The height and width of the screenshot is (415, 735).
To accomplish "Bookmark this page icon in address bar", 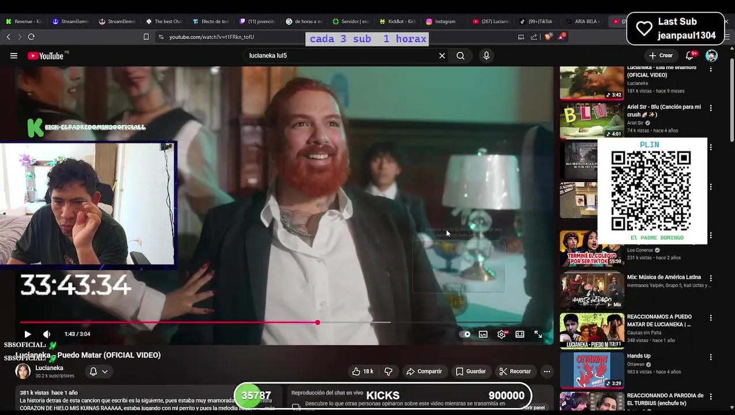I will click(x=146, y=37).
